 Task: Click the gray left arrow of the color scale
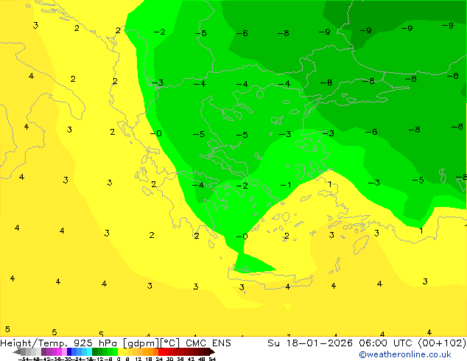(17, 351)
